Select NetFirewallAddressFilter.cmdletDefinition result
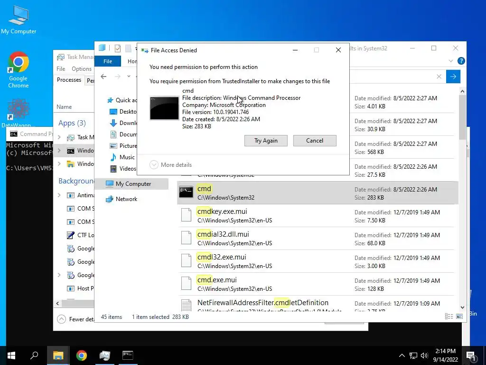Screen dimensions: 486x365 [318, 304]
